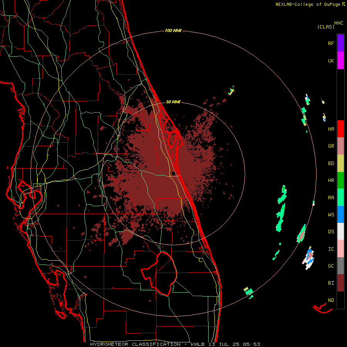Click the 50 NMI range ring label
The width and height of the screenshot is (347, 347).
173,102
